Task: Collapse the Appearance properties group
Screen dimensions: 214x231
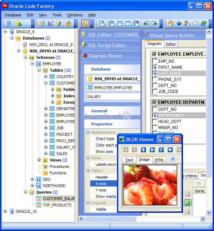Action: (x=88, y=132)
